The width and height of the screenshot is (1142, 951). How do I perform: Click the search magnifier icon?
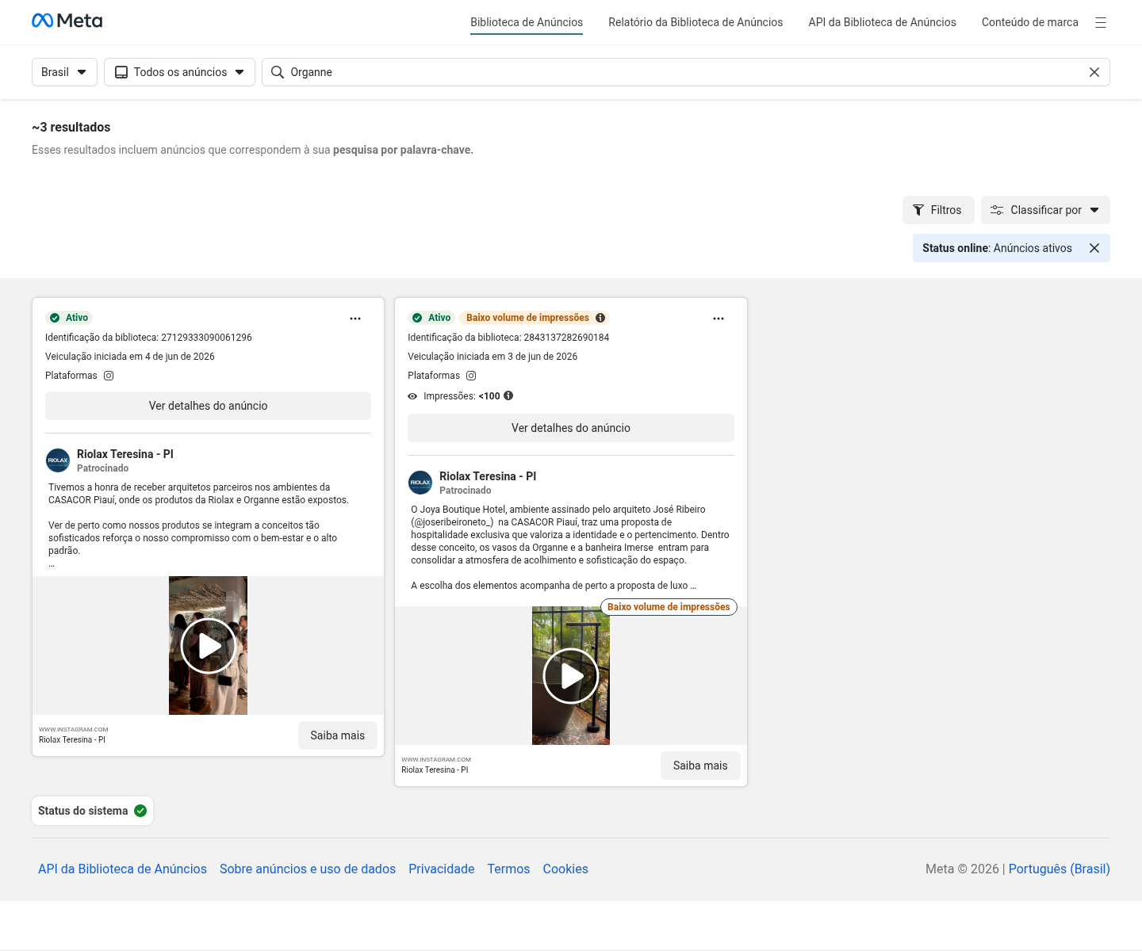278,72
